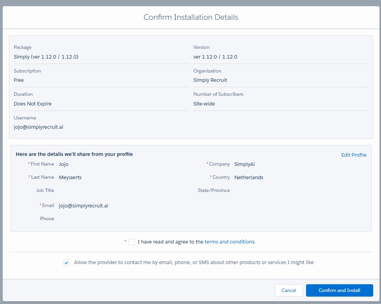
Task: Click the Username jojo@simplyrecruit.ai
Action: (39, 127)
